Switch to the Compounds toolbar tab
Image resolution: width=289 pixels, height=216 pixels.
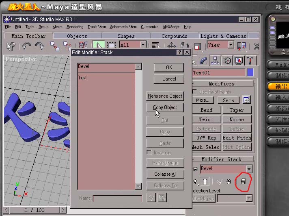(x=175, y=36)
